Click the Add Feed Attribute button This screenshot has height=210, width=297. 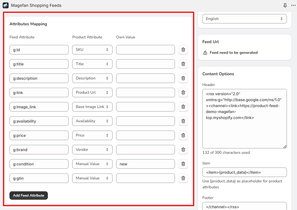point(29,195)
